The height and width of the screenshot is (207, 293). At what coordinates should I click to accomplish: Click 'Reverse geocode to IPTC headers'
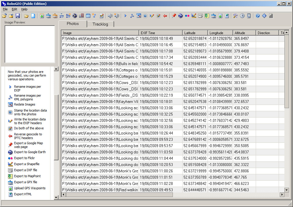click(28, 136)
